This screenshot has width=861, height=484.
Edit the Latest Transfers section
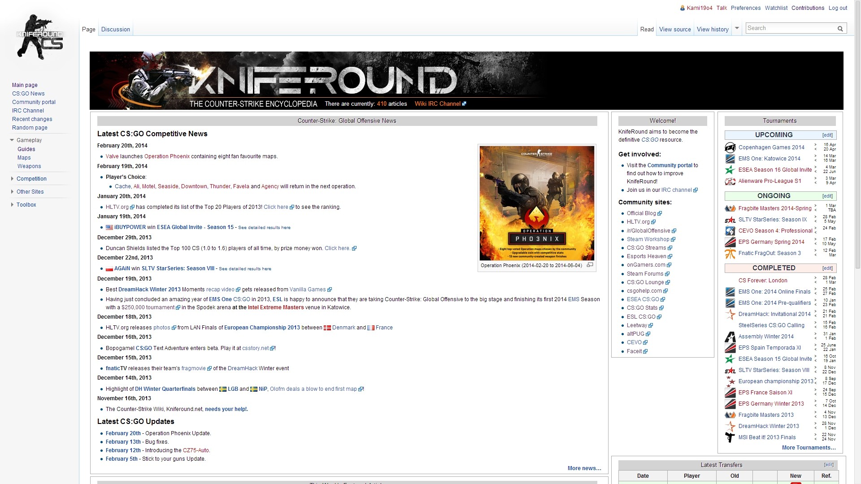tap(829, 465)
